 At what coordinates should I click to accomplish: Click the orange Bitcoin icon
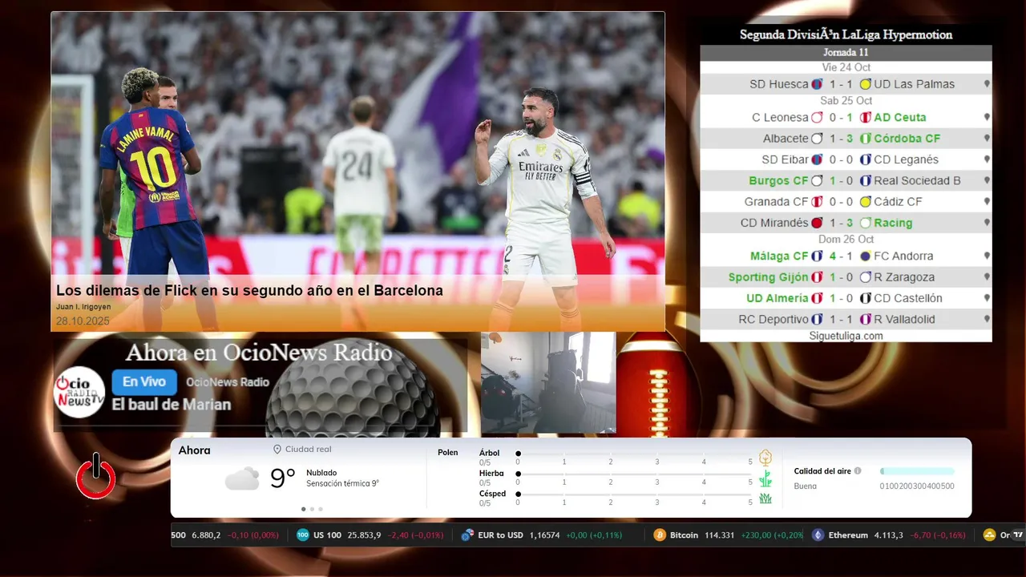pyautogui.click(x=660, y=535)
